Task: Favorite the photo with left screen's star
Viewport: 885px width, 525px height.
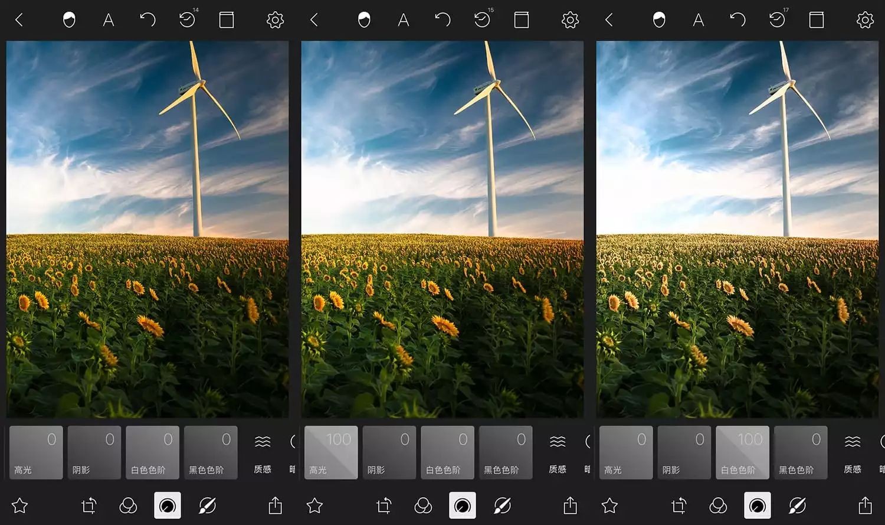Action: [20, 506]
